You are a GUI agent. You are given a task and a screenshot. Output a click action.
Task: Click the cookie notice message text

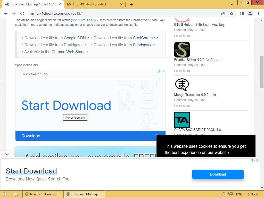coord(205,149)
